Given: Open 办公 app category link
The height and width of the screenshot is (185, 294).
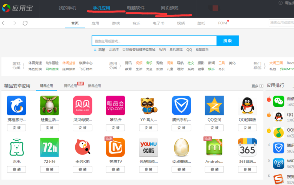Looking at the screenshot, I should tap(221, 69).
